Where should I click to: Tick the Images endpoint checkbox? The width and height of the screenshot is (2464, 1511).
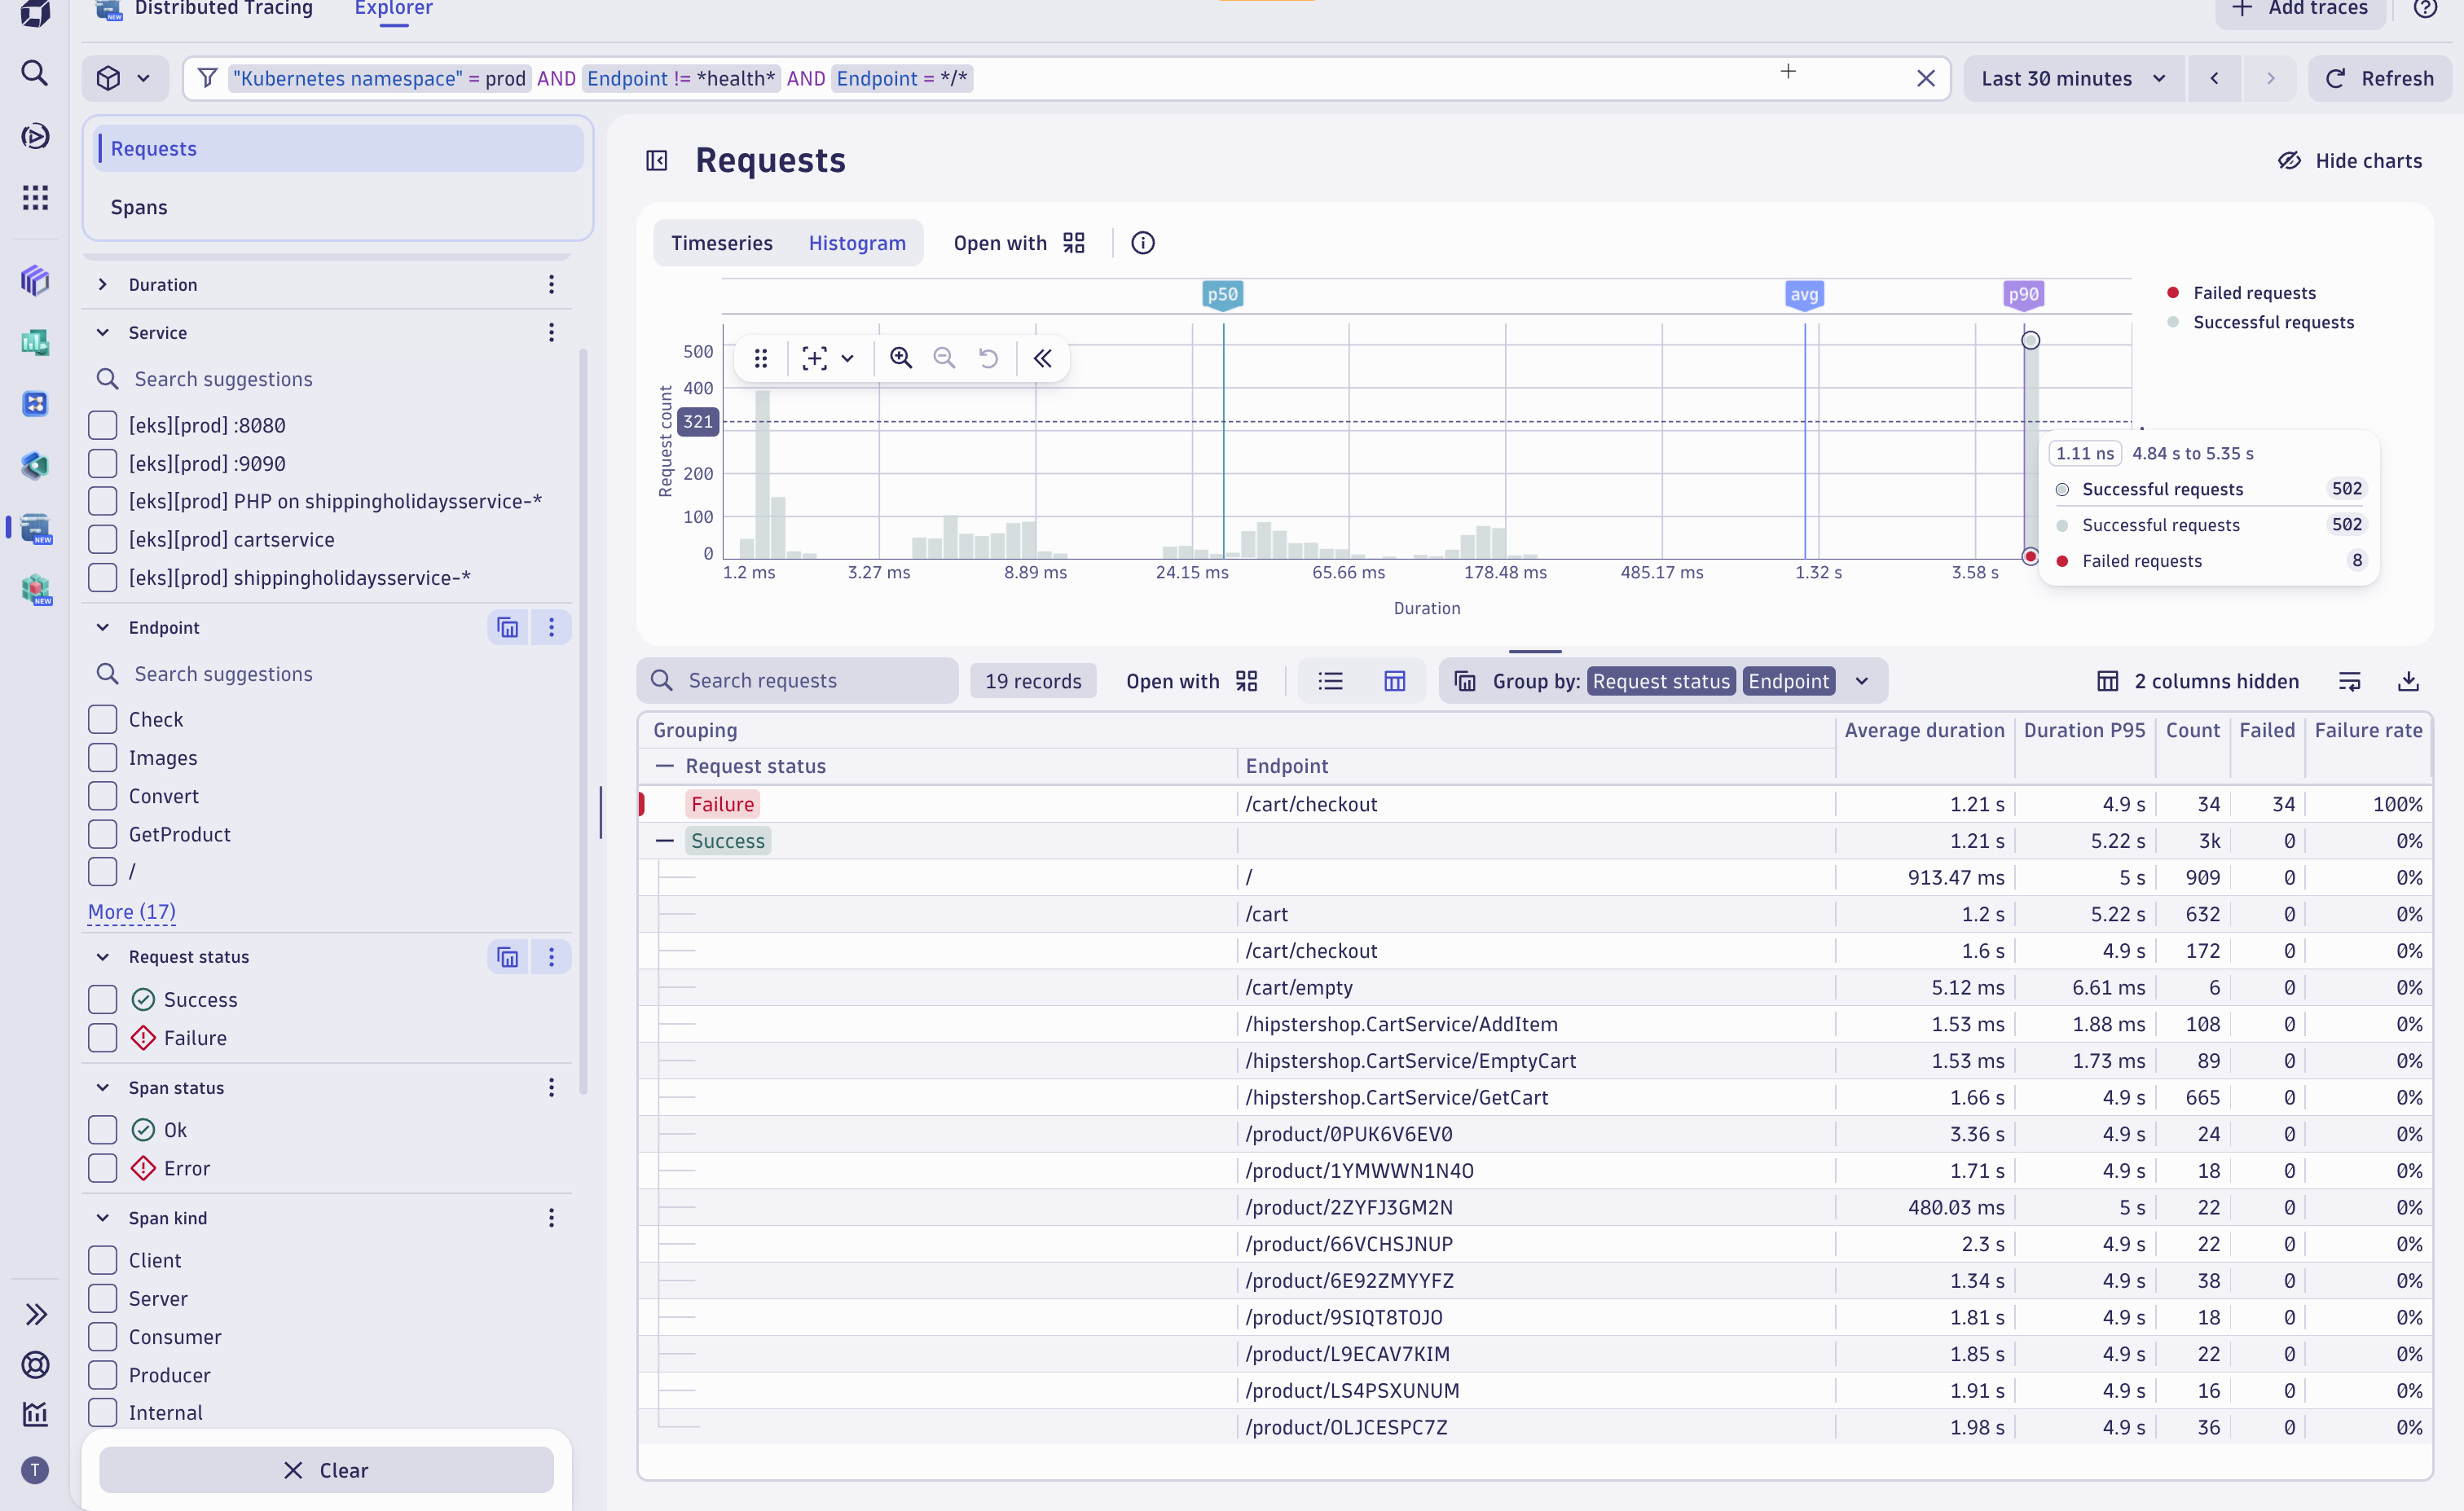click(102, 758)
